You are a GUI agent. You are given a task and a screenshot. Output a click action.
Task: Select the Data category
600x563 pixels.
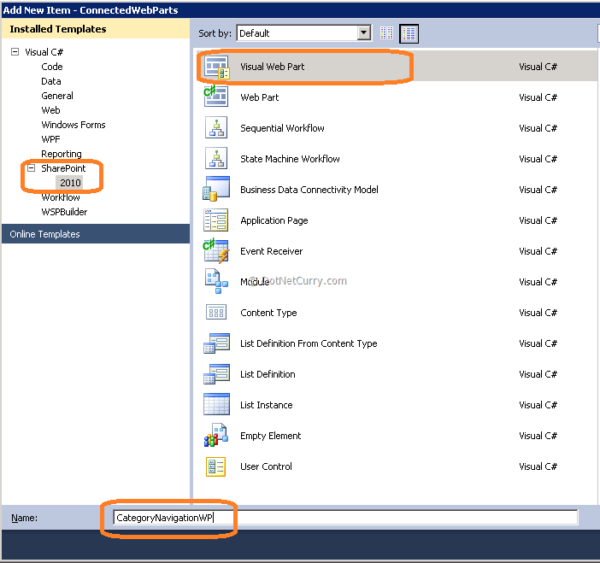coord(51,81)
